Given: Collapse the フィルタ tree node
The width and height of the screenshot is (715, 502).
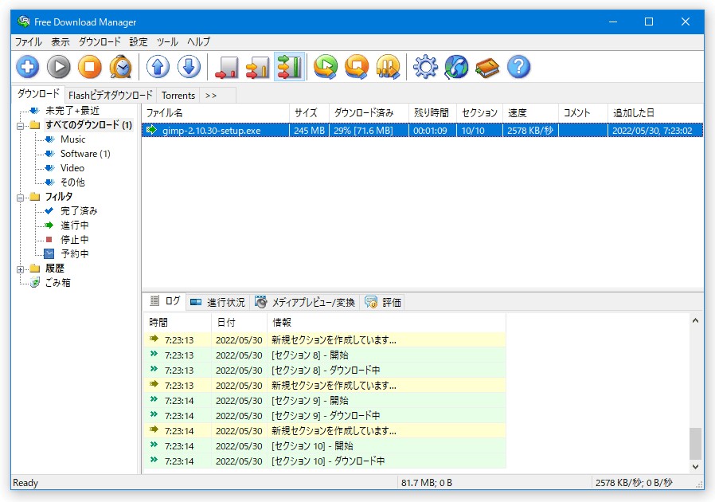Looking at the screenshot, I should [20, 198].
